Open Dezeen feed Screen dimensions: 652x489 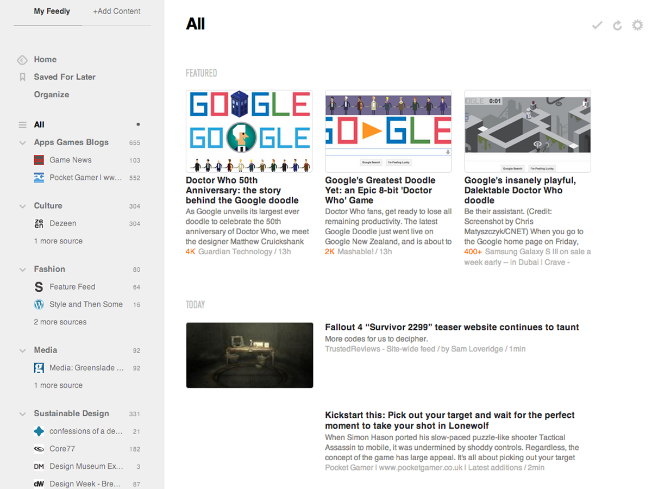tap(63, 223)
